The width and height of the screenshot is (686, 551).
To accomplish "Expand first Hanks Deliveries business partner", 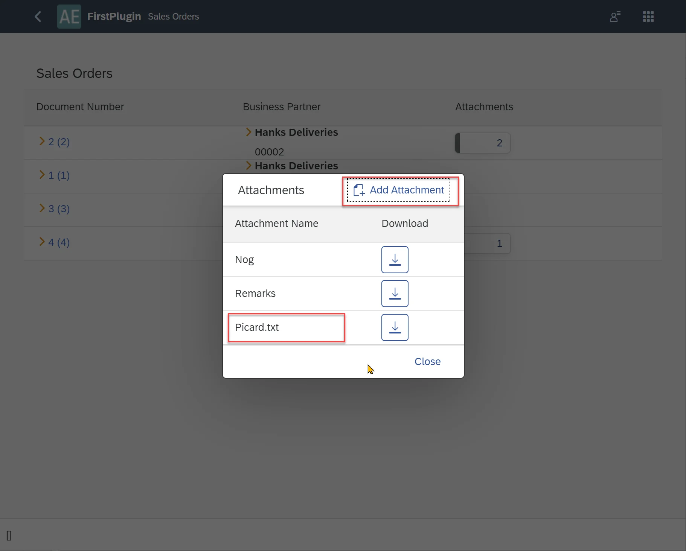I will coord(248,132).
